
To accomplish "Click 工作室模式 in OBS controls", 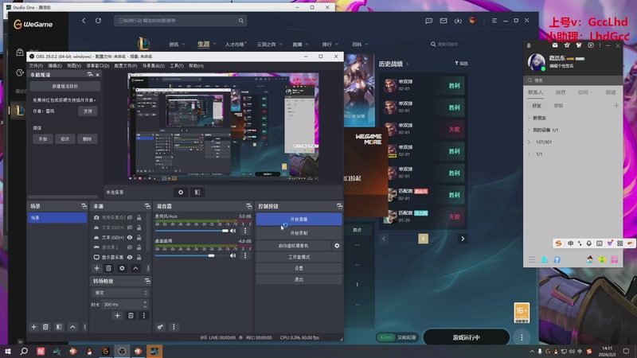I will tap(299, 257).
